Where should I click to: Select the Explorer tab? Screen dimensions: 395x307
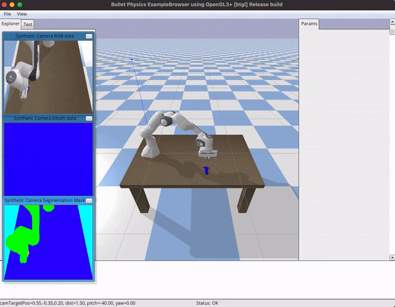pos(10,23)
